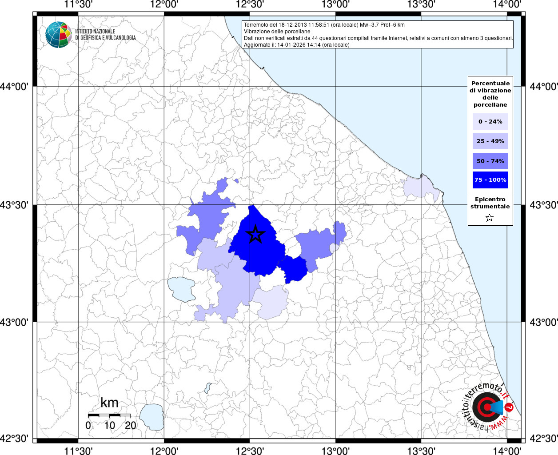Select the 50 - 74% legend swatch
This screenshot has height=455, width=558.
[490, 161]
